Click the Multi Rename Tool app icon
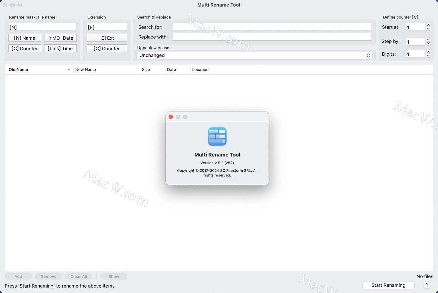 (x=217, y=137)
